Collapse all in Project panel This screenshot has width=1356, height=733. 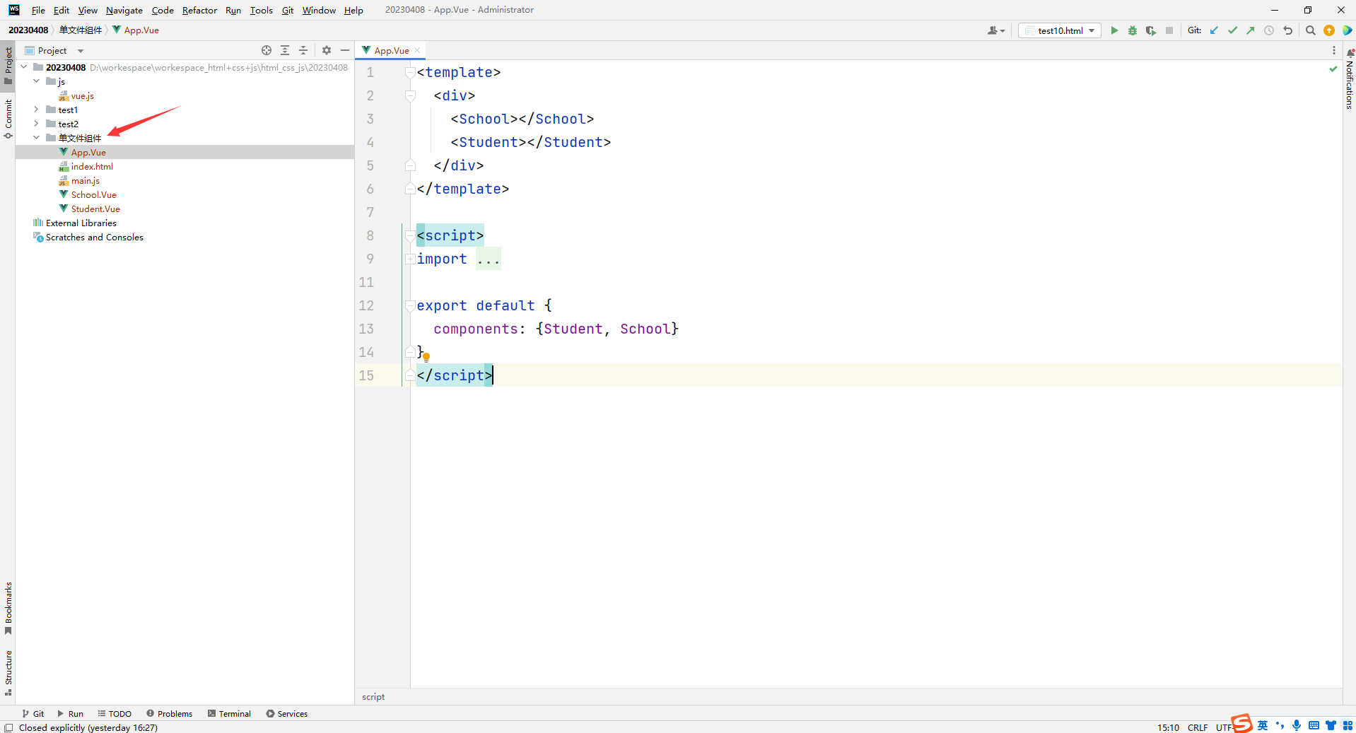tap(303, 50)
